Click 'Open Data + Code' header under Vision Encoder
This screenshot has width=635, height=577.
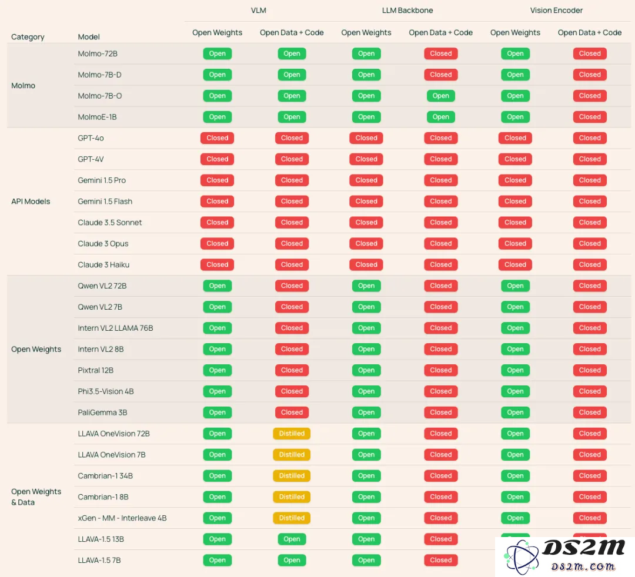click(x=590, y=32)
